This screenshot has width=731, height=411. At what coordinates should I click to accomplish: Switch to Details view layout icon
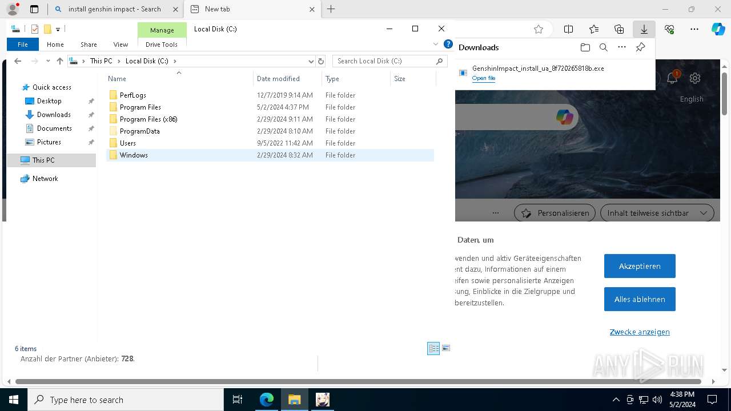coord(433,348)
